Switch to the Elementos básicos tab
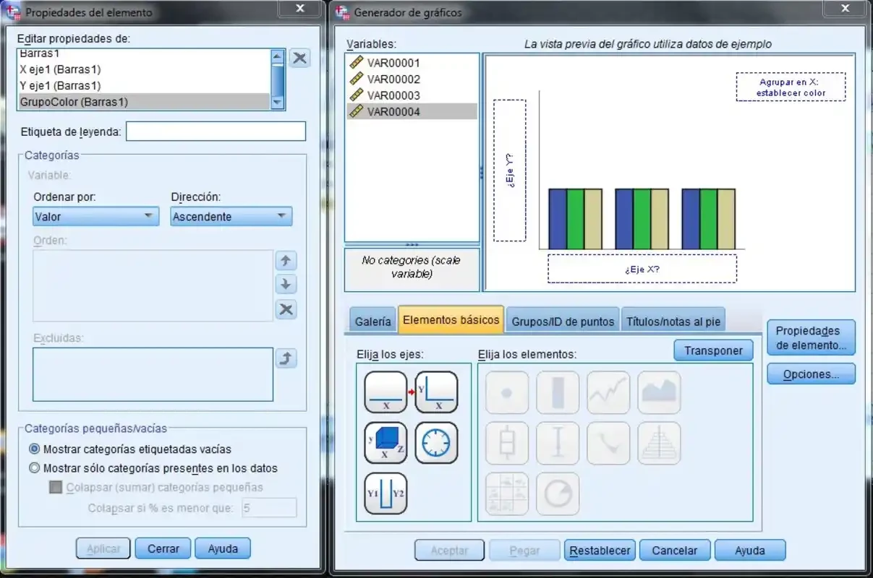The image size is (873, 578). 451,319
